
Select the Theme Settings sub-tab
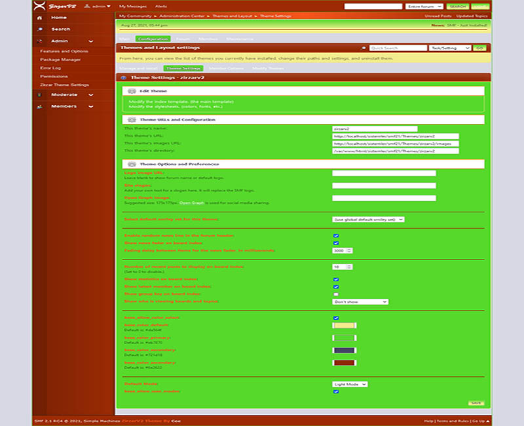tap(183, 68)
